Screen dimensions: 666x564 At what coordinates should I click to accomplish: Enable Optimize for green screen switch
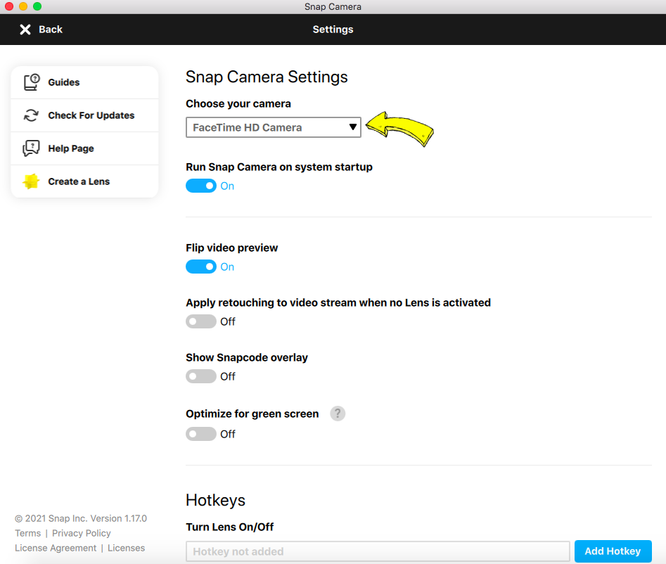[201, 434]
